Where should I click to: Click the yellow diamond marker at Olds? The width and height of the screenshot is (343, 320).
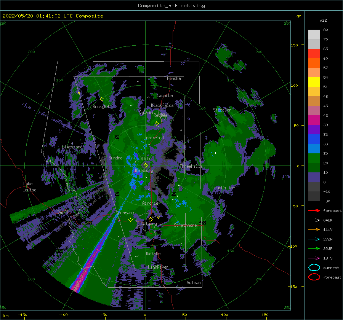pos(146,166)
